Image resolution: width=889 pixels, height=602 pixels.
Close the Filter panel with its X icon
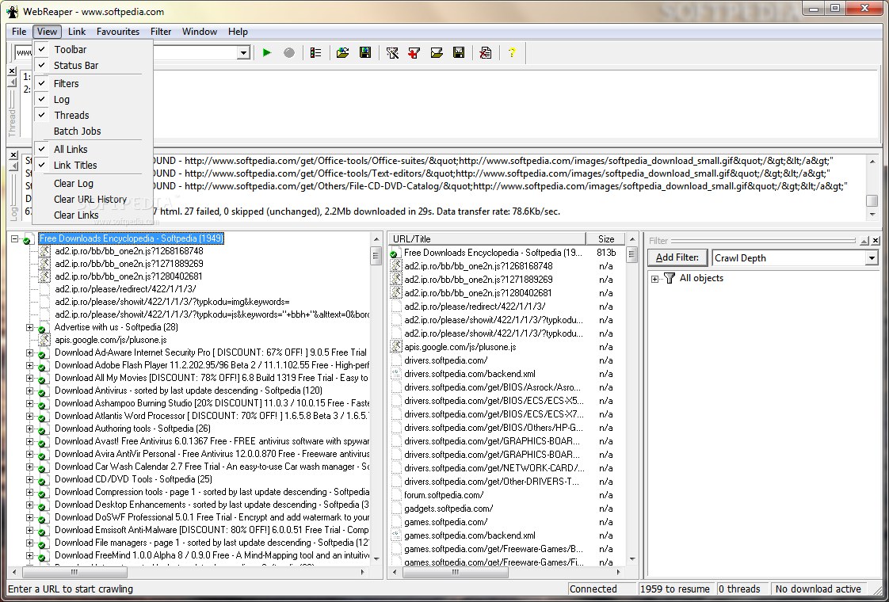pyautogui.click(x=876, y=241)
